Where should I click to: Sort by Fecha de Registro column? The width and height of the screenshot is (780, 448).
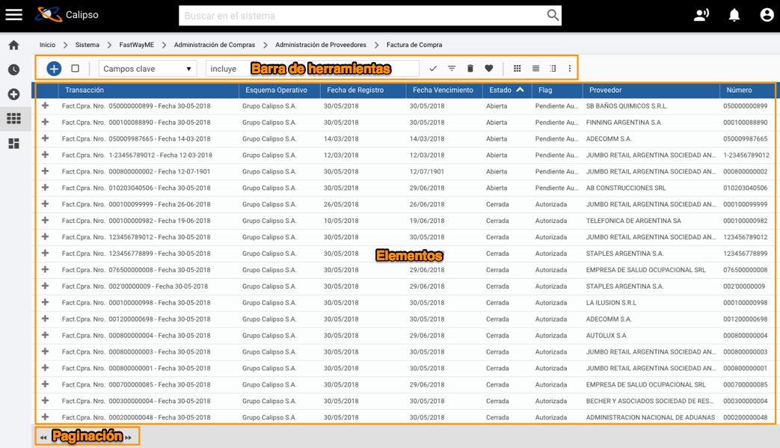pos(354,90)
